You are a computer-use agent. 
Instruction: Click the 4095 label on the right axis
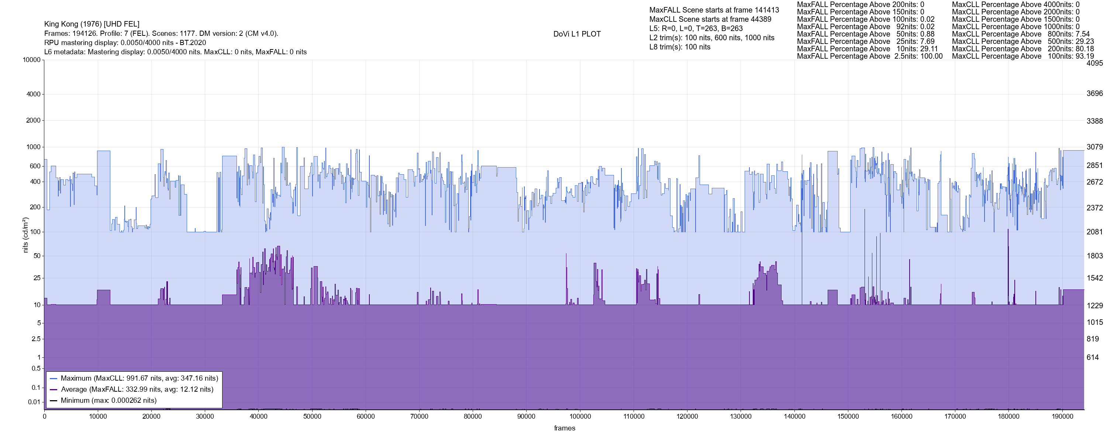pos(1094,63)
